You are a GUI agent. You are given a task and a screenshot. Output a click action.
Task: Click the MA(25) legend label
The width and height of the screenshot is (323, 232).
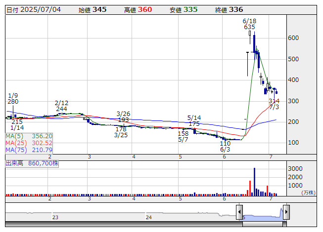click(x=29, y=143)
